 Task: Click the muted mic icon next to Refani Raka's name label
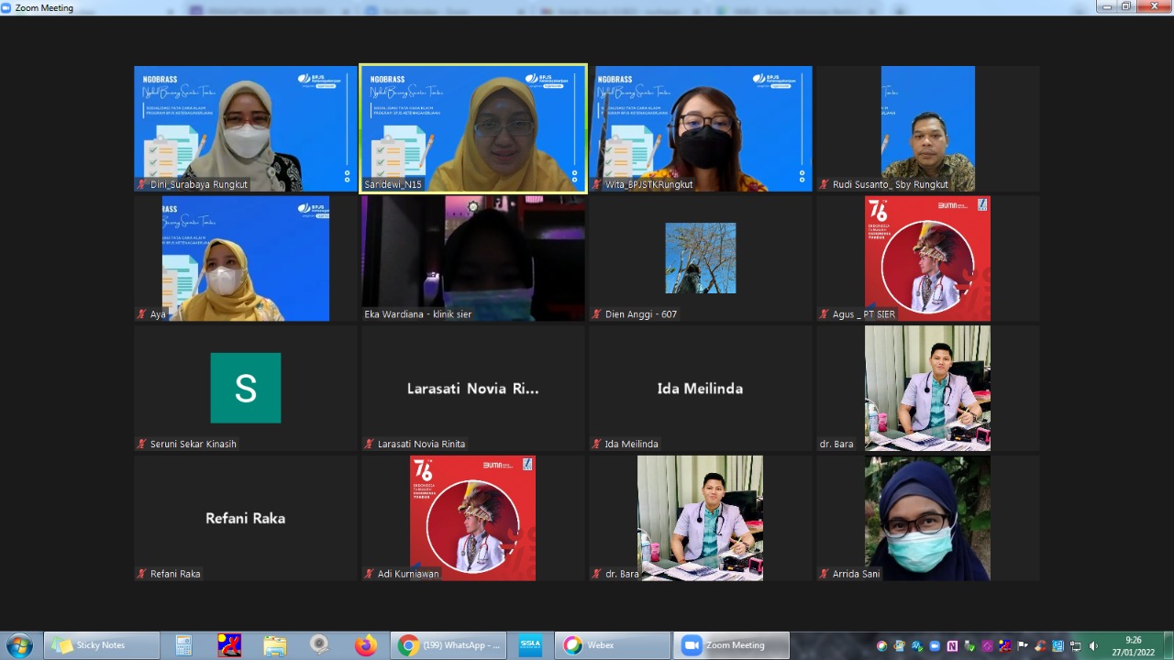(x=142, y=574)
